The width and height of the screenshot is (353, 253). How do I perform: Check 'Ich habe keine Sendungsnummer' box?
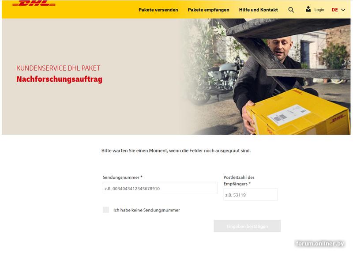click(x=106, y=210)
